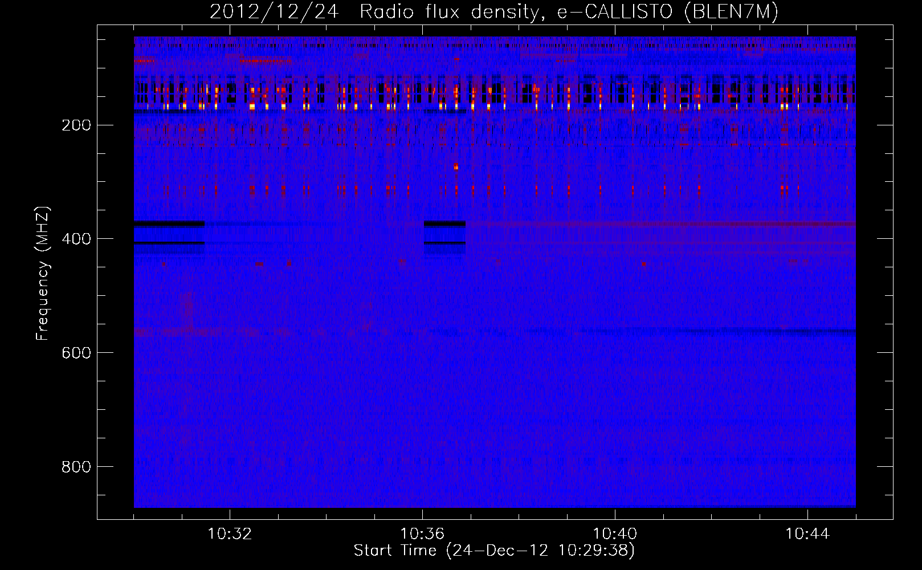Image resolution: width=922 pixels, height=570 pixels.
Task: Click the 10:32 time tick label
Action: (230, 534)
